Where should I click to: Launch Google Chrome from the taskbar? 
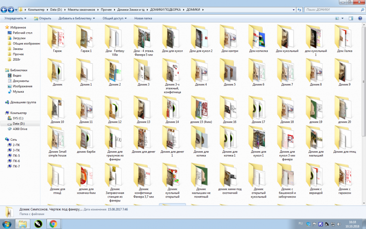pos(53,223)
